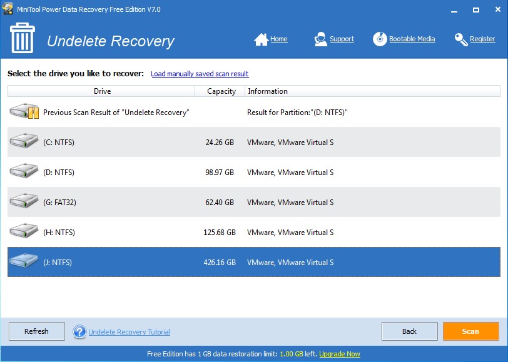Viewport: 508px width, 362px height.
Task: Click the Refresh button
Action: click(37, 331)
